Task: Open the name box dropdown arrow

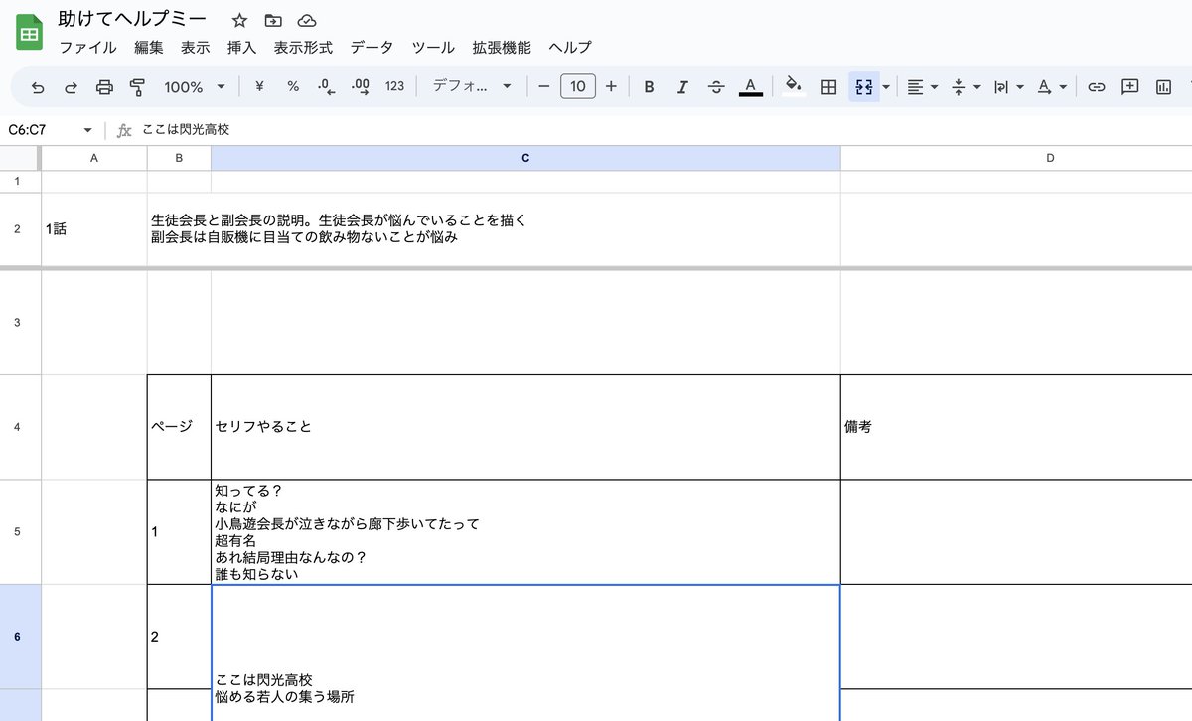Action: [87, 130]
